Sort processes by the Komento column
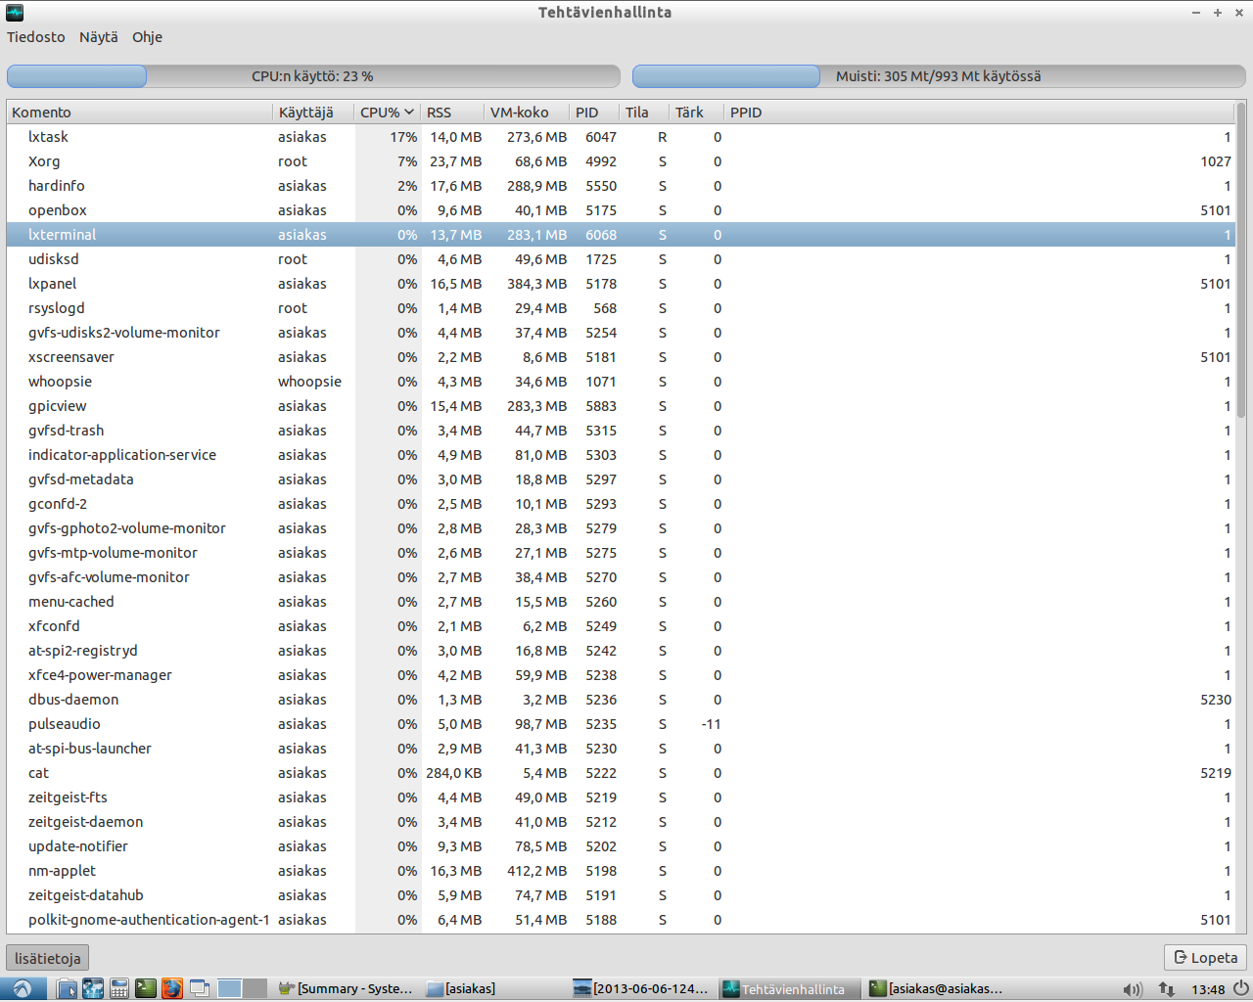Viewport: 1253px width, 1002px height. coord(140,113)
